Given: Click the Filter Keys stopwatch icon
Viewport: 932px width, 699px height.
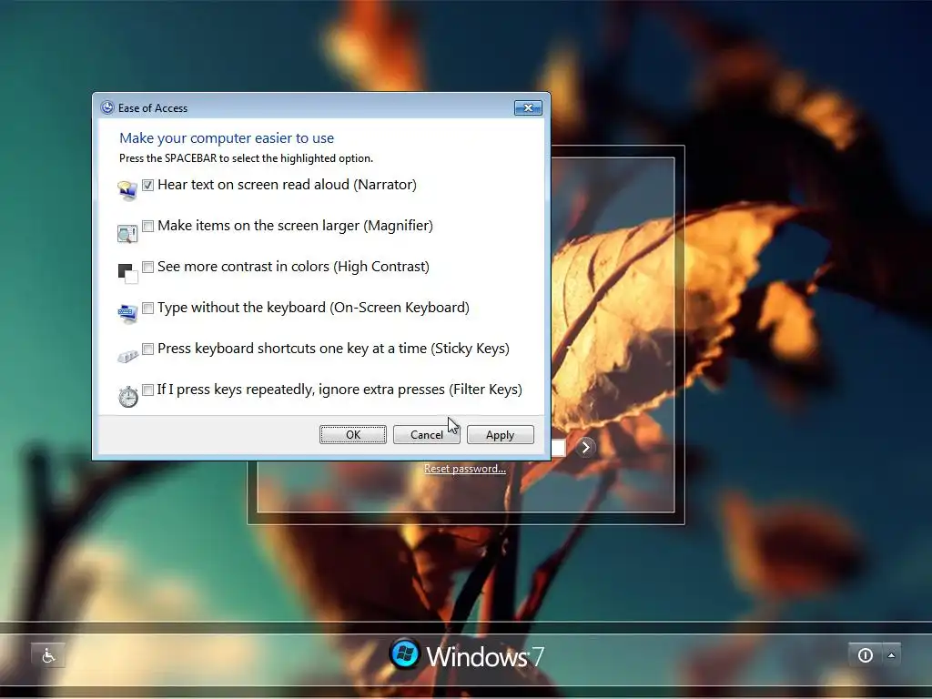Looking at the screenshot, I should [127, 397].
